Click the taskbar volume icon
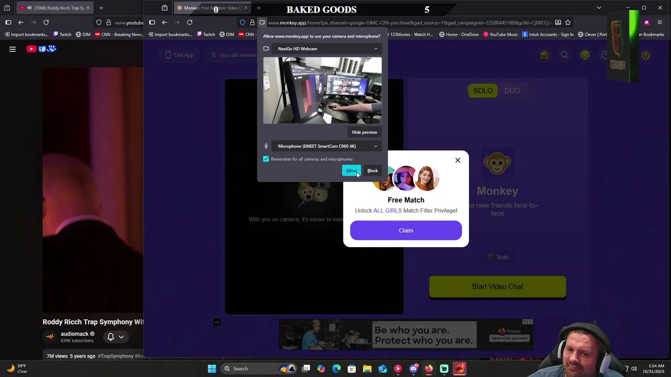The height and width of the screenshot is (377, 671). tap(634, 369)
